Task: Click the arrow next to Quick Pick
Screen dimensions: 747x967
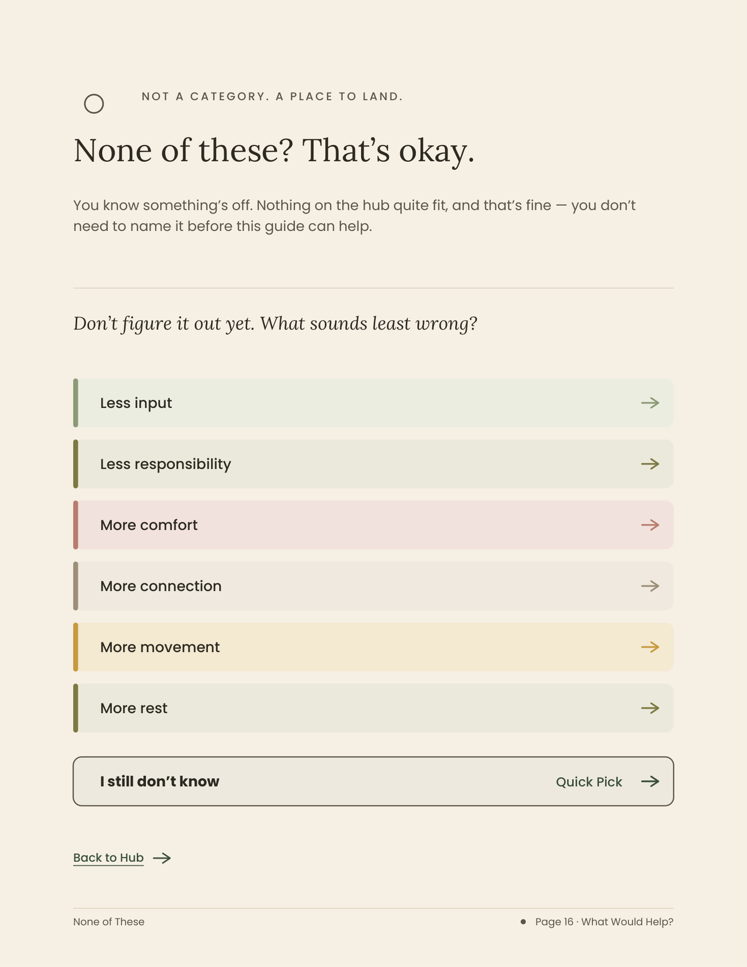Action: [650, 781]
